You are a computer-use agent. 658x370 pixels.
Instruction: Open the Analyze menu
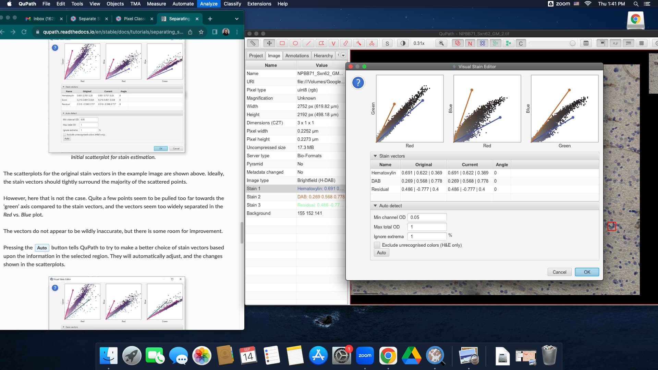coord(208,4)
